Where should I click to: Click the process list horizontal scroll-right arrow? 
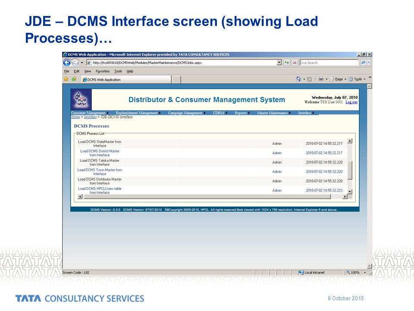click(345, 197)
